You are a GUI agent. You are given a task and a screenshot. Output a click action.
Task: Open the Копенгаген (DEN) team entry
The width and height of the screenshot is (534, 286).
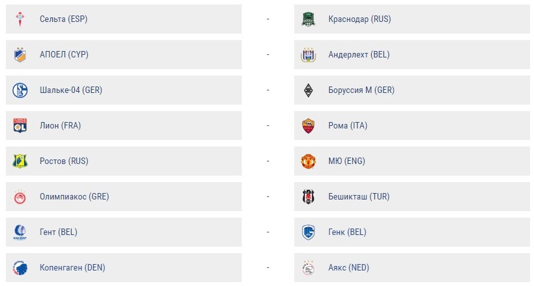(72, 268)
